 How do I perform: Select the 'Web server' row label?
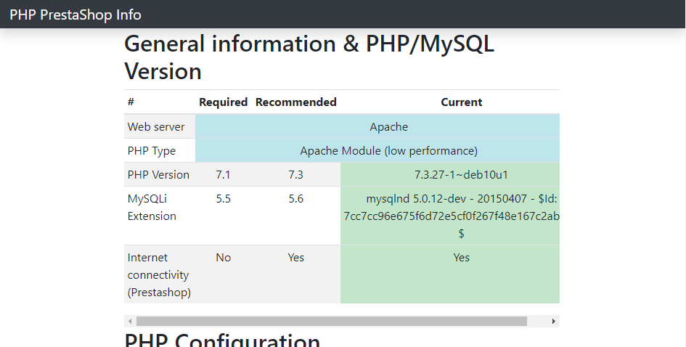point(156,127)
